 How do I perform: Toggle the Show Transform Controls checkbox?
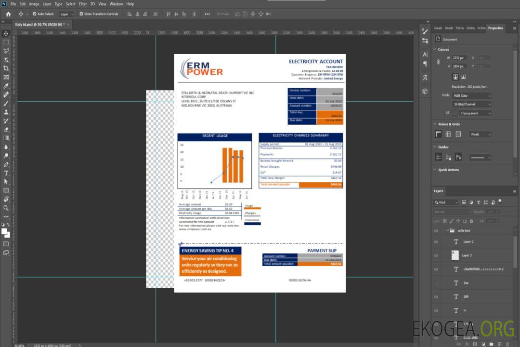click(x=81, y=14)
